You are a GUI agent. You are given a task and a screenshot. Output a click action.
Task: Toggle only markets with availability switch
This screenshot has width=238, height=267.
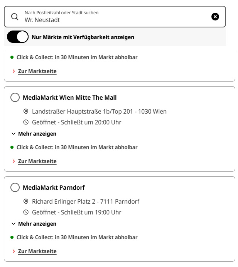[18, 37]
